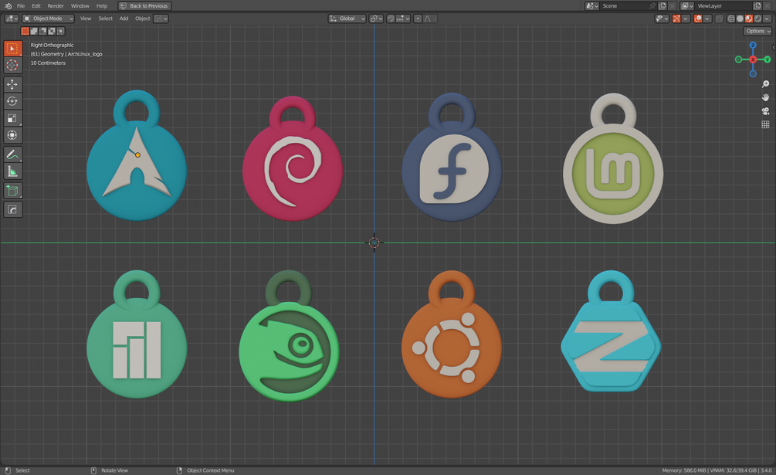Set selection mode to subtract
The width and height of the screenshot is (776, 475).
click(42, 31)
